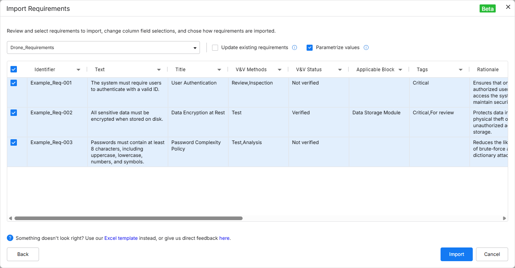Open the Identifier column field dropdown

pyautogui.click(x=78, y=70)
